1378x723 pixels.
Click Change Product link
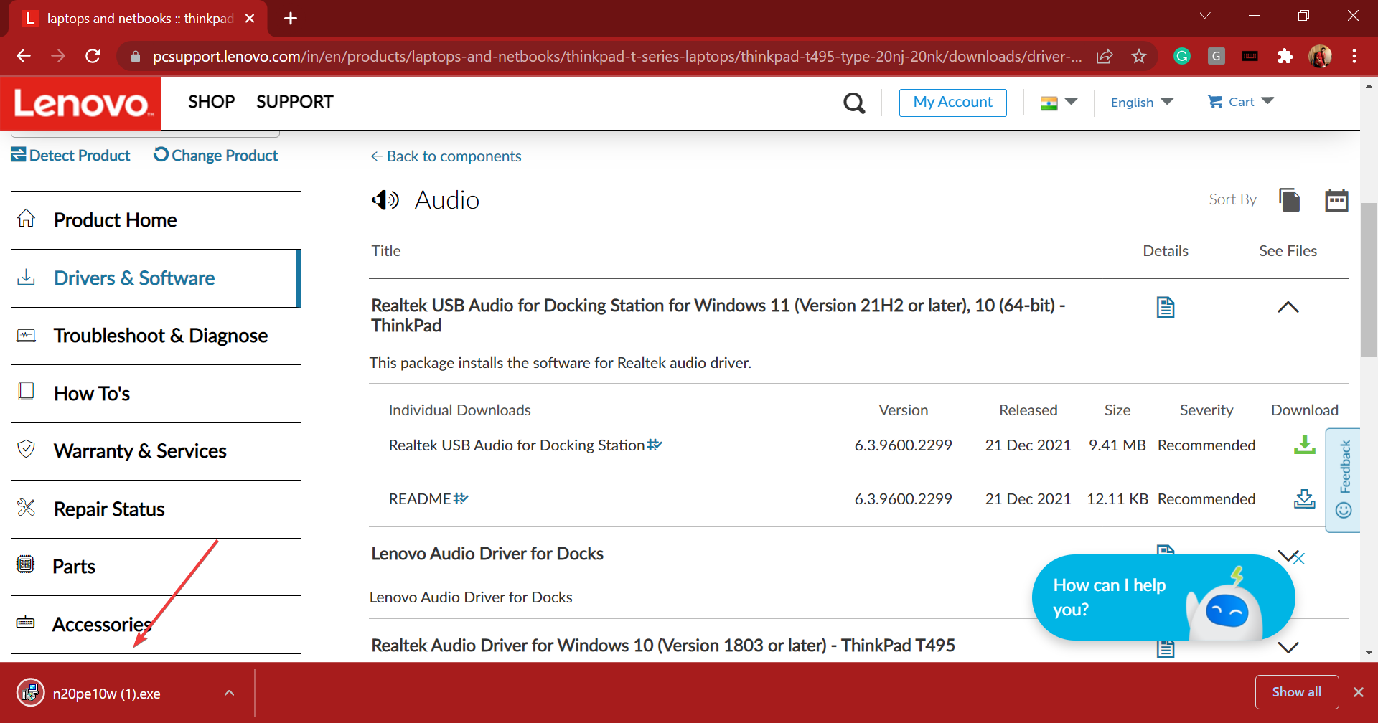pos(215,156)
